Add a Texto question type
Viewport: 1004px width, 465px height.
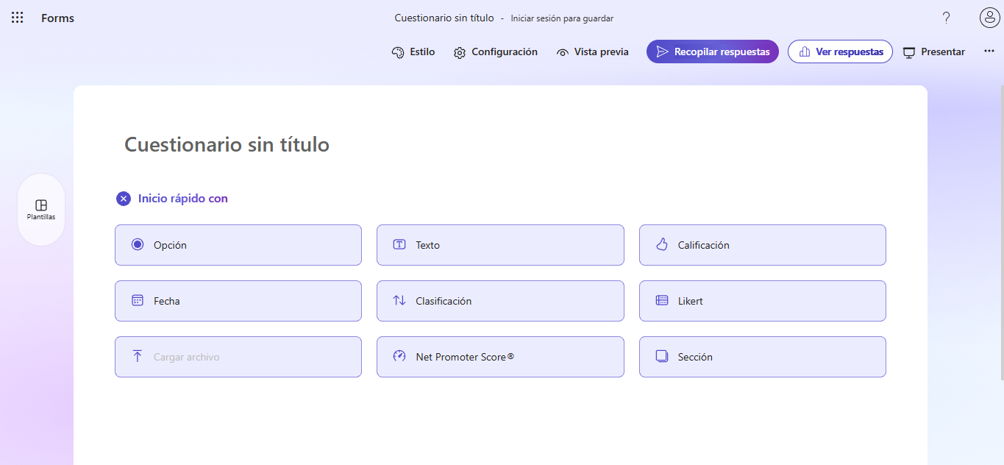(x=500, y=244)
